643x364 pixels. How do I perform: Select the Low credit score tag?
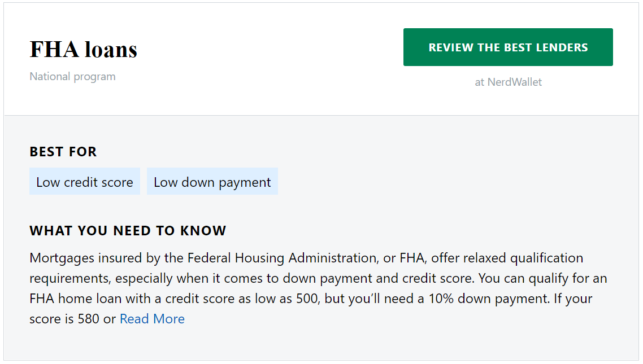pyautogui.click(x=85, y=181)
